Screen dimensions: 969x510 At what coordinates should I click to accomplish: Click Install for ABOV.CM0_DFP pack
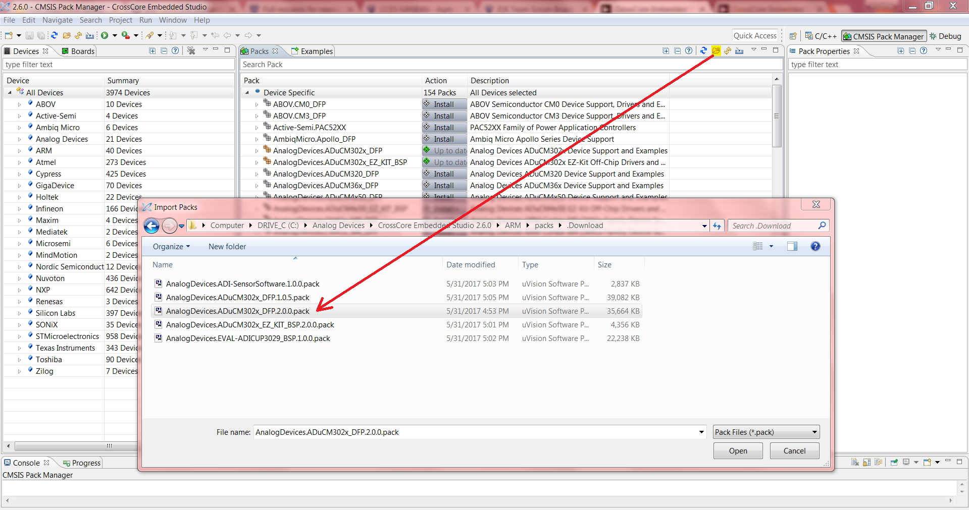click(x=444, y=104)
